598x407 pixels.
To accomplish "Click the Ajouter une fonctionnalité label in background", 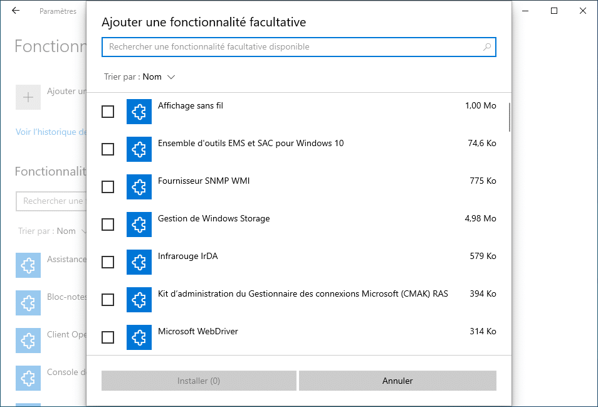I will coord(66,91).
